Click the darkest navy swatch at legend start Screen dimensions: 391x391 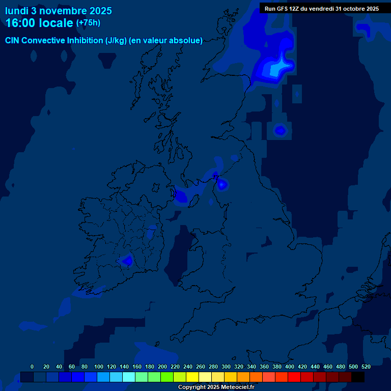[x=27, y=377]
